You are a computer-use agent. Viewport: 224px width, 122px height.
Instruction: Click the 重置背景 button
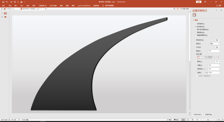pyautogui.click(x=209, y=114)
